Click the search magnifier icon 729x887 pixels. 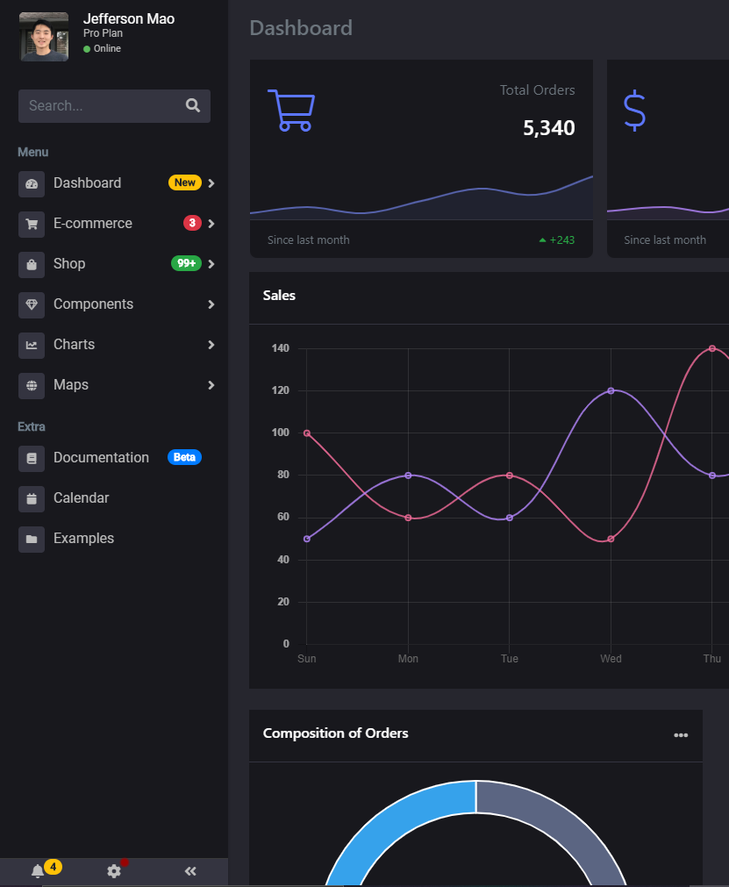[x=193, y=106]
